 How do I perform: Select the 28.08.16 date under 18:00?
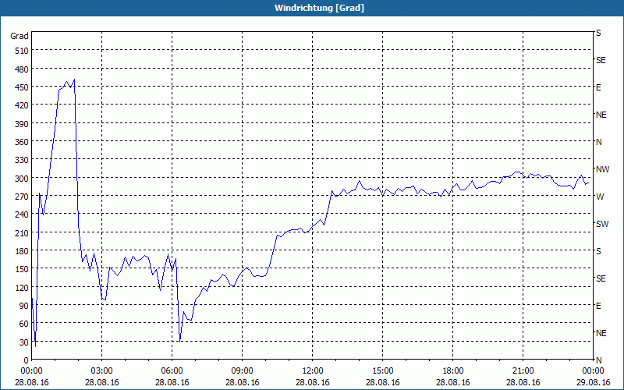453,382
